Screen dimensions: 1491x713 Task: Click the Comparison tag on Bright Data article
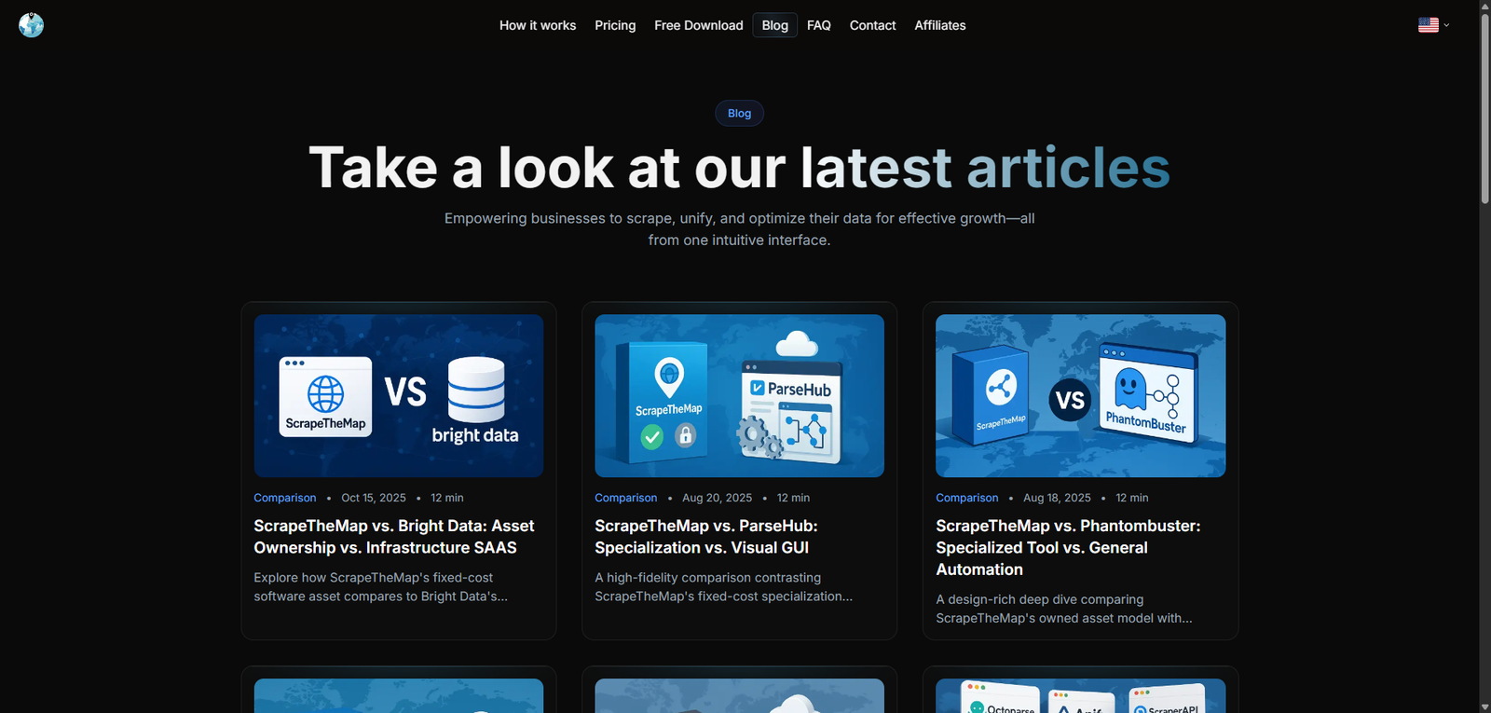click(284, 498)
